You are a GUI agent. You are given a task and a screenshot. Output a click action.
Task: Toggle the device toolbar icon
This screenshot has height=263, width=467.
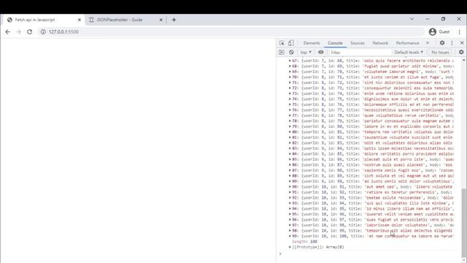(291, 43)
